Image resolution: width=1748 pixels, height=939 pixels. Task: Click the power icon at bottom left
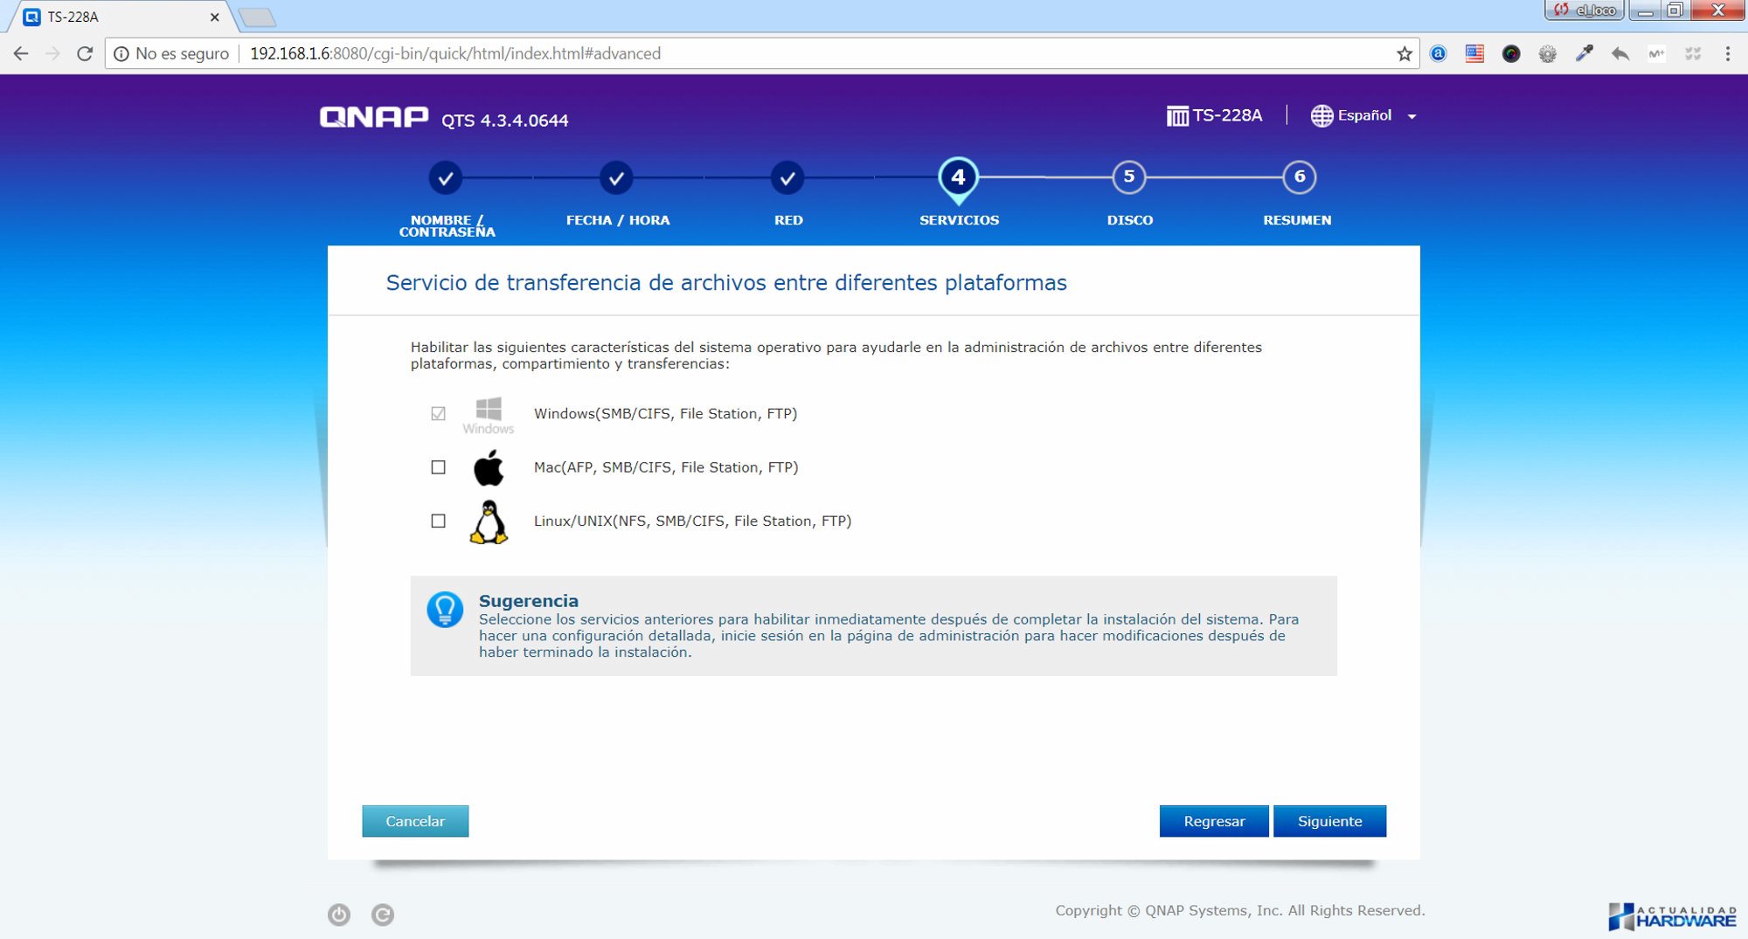point(339,915)
